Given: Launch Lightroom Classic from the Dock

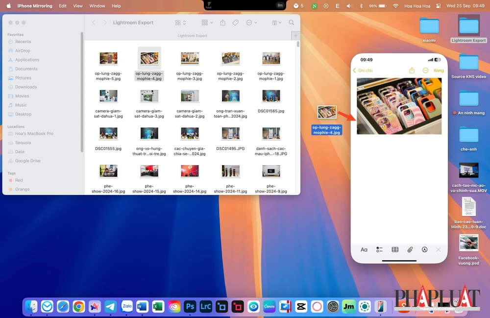Looking at the screenshot, I should click(206, 306).
